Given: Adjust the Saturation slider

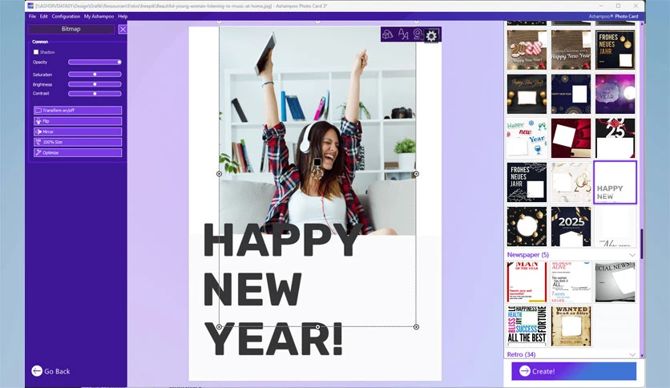Looking at the screenshot, I should pos(95,75).
